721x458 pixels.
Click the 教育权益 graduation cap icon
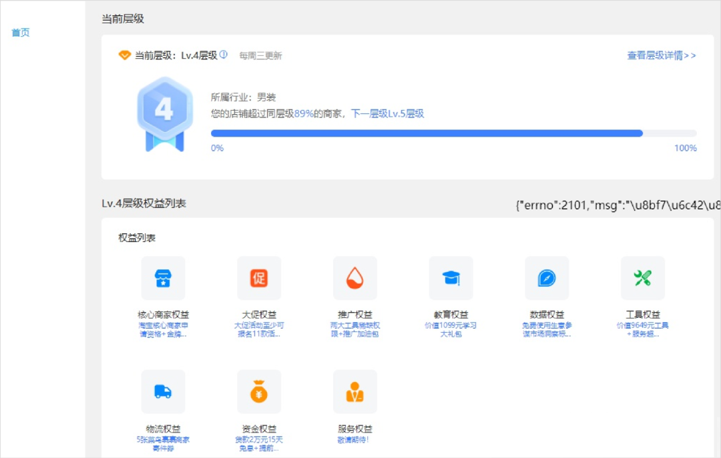click(x=451, y=278)
